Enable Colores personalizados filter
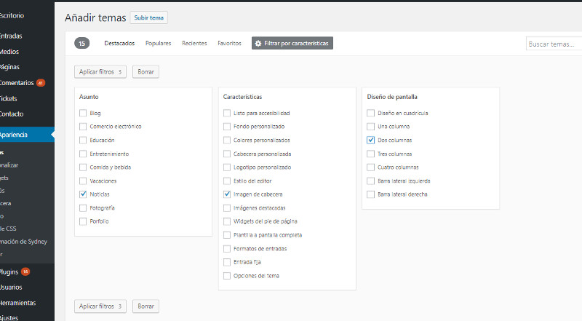The height and width of the screenshot is (321, 582). [227, 140]
